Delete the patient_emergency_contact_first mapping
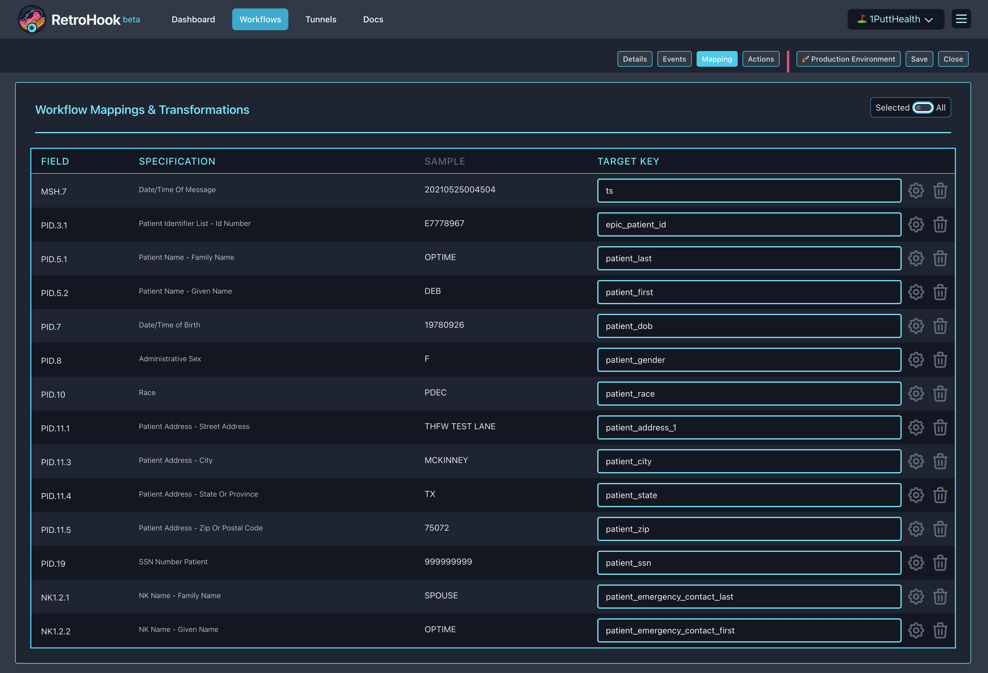The height and width of the screenshot is (673, 988). pos(940,630)
